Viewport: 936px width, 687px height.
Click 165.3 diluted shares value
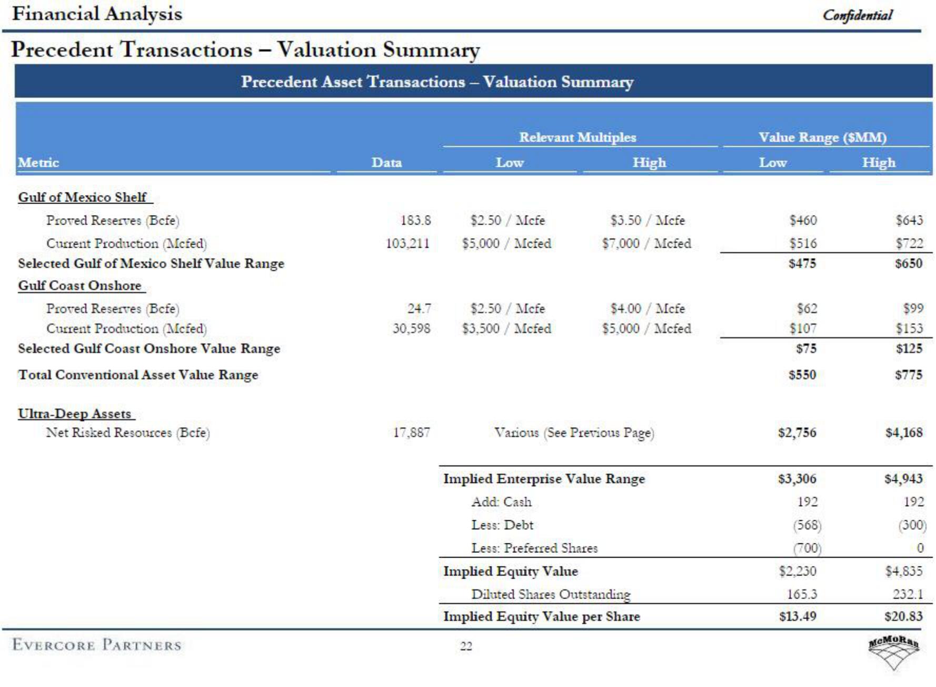(802, 594)
